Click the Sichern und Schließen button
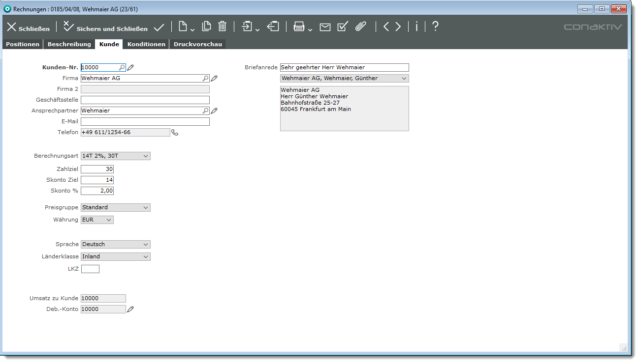Image resolution: width=639 pixels, height=363 pixels. (x=105, y=28)
